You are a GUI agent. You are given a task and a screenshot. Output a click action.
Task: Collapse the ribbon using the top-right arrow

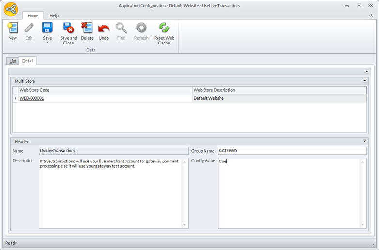pyautogui.click(x=371, y=15)
